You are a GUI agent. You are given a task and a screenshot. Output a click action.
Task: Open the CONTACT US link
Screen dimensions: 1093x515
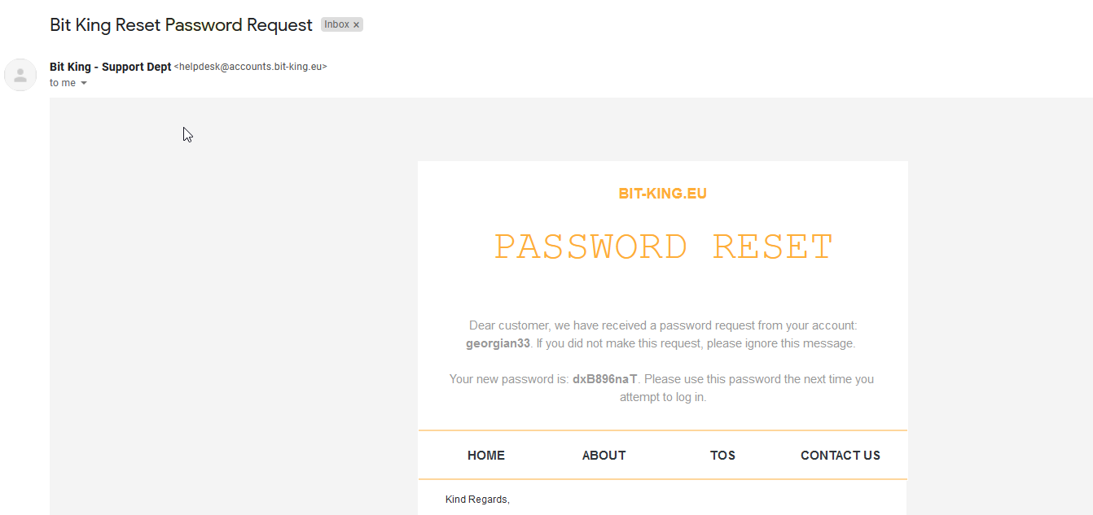(x=841, y=456)
